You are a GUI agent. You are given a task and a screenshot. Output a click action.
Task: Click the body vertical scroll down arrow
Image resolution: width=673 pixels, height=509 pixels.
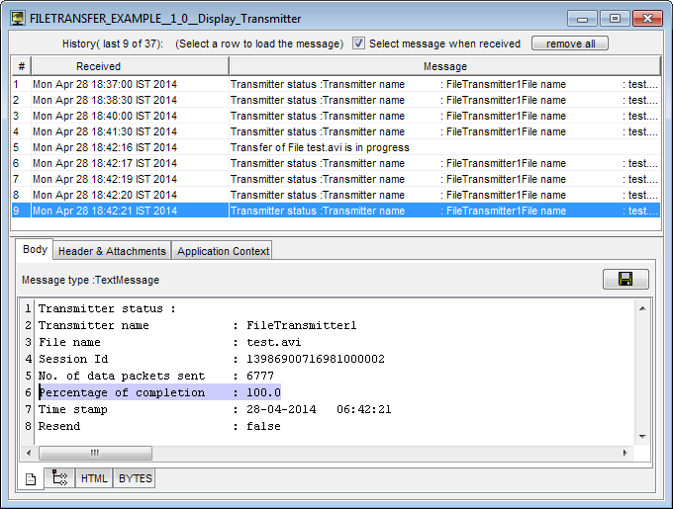coord(641,436)
